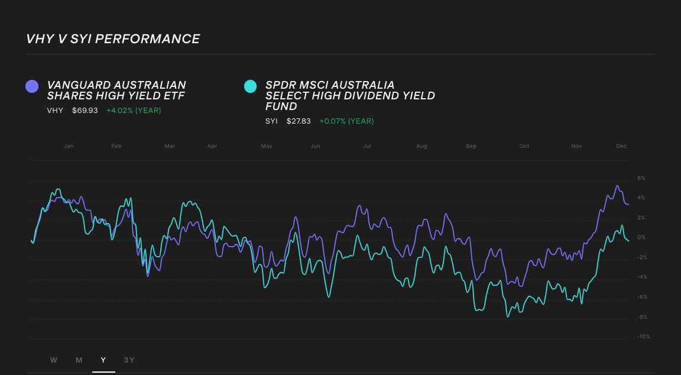Toggle the purple VHY legend dot
Viewport: 681px width, 375px height.
31,86
